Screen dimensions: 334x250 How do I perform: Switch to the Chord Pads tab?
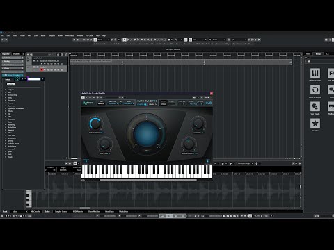[109, 212]
